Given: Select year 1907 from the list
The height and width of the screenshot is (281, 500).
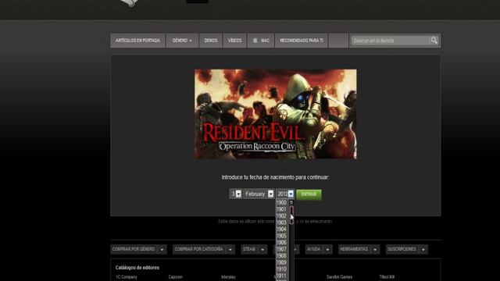Looking at the screenshot, I should pos(282,249).
